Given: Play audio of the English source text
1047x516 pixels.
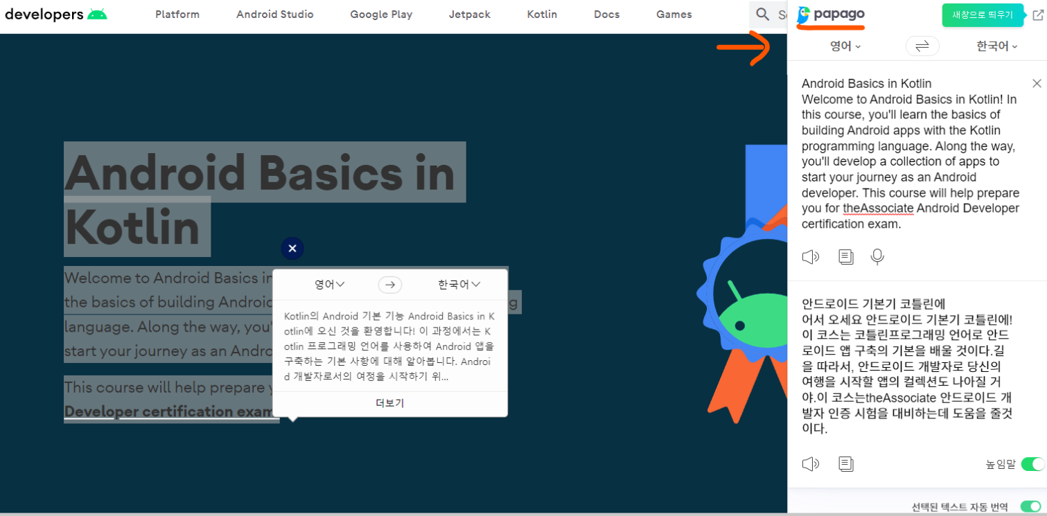Looking at the screenshot, I should pos(810,257).
